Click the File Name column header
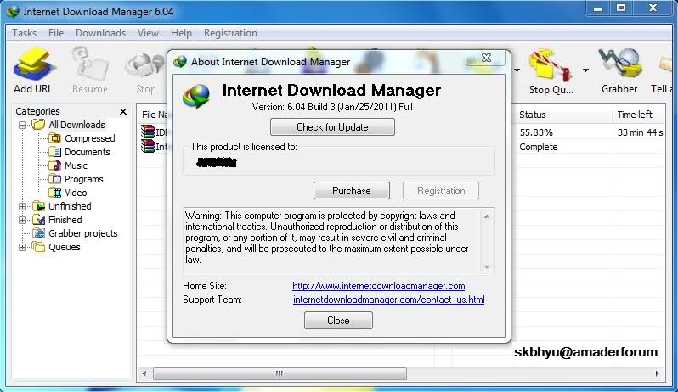 tap(154, 115)
